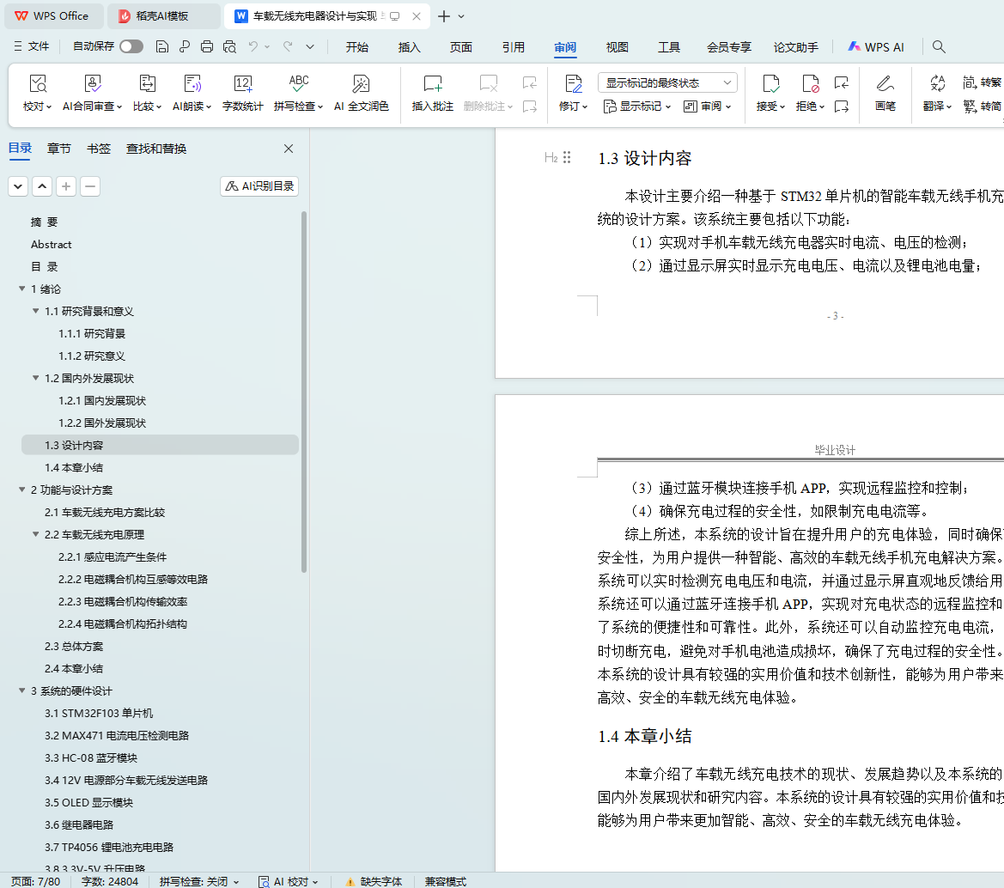1004x888 pixels.
Task: Open the 书签 tab in the navigation pane
Action: tap(99, 149)
